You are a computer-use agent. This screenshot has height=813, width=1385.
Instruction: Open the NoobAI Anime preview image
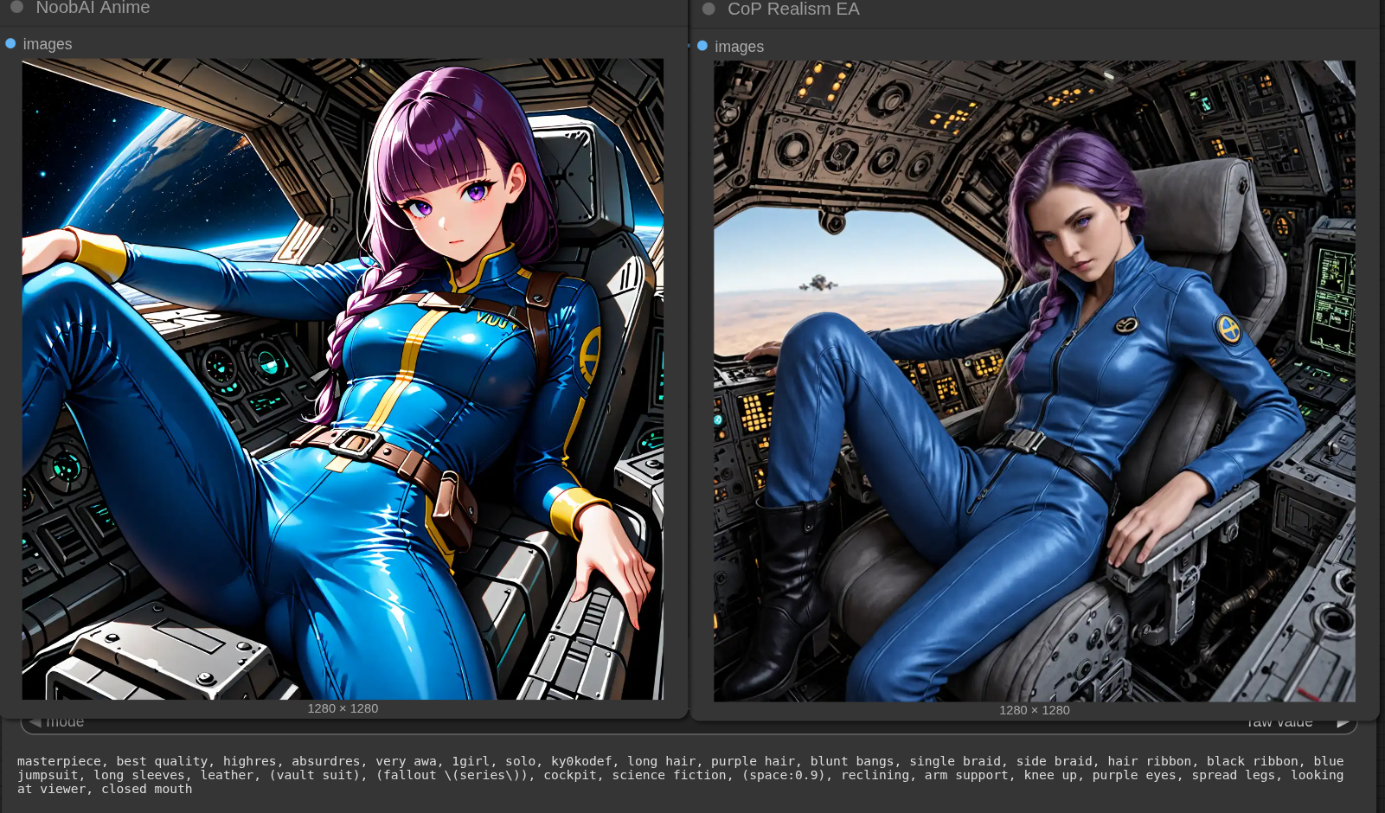tap(343, 379)
